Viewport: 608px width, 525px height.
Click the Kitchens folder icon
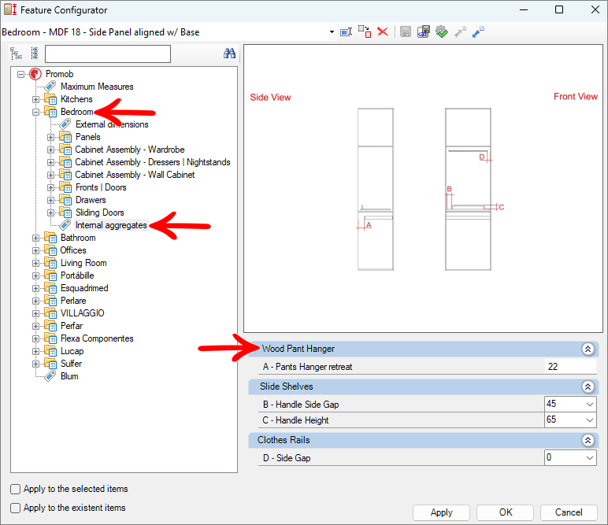(x=50, y=99)
